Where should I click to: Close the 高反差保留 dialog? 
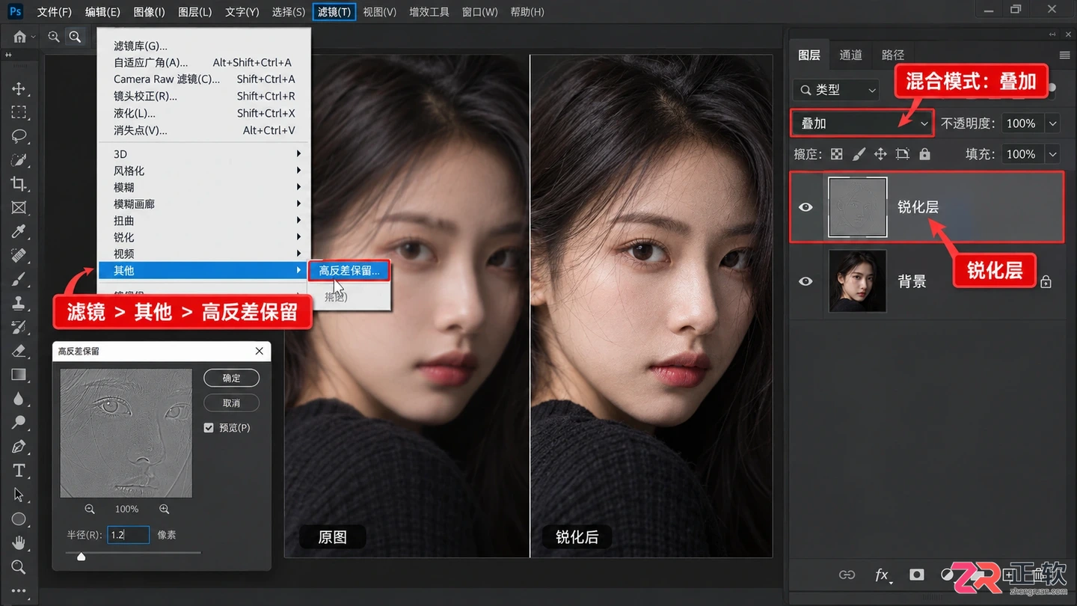(259, 351)
